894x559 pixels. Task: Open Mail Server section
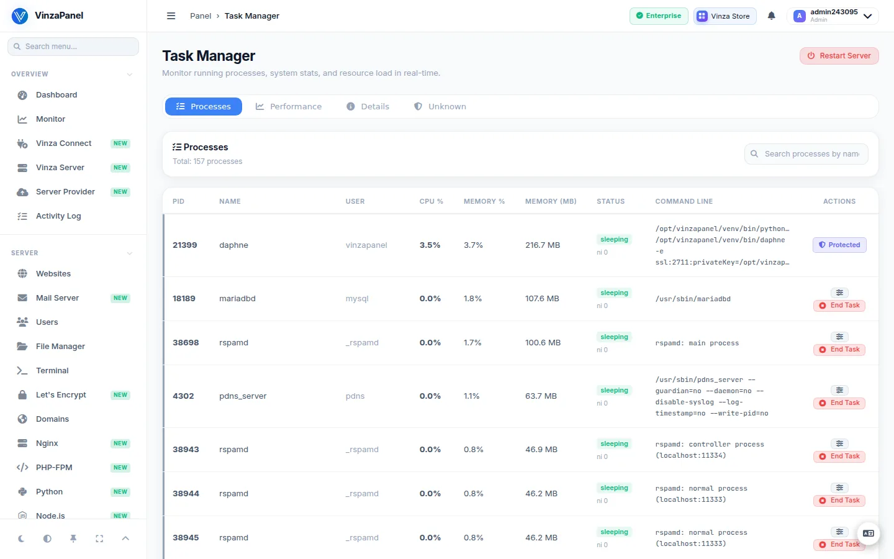(x=73, y=298)
